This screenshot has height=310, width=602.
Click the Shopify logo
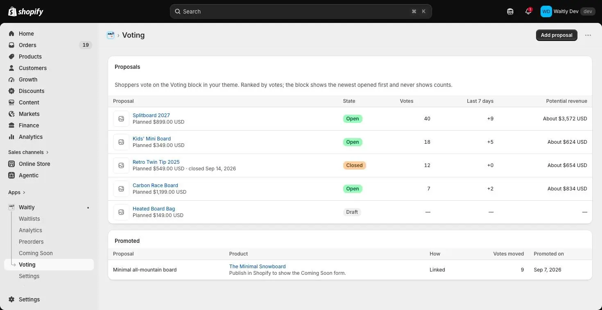click(26, 11)
